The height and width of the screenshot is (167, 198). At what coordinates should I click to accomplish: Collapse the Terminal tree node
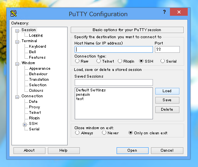[17, 42]
